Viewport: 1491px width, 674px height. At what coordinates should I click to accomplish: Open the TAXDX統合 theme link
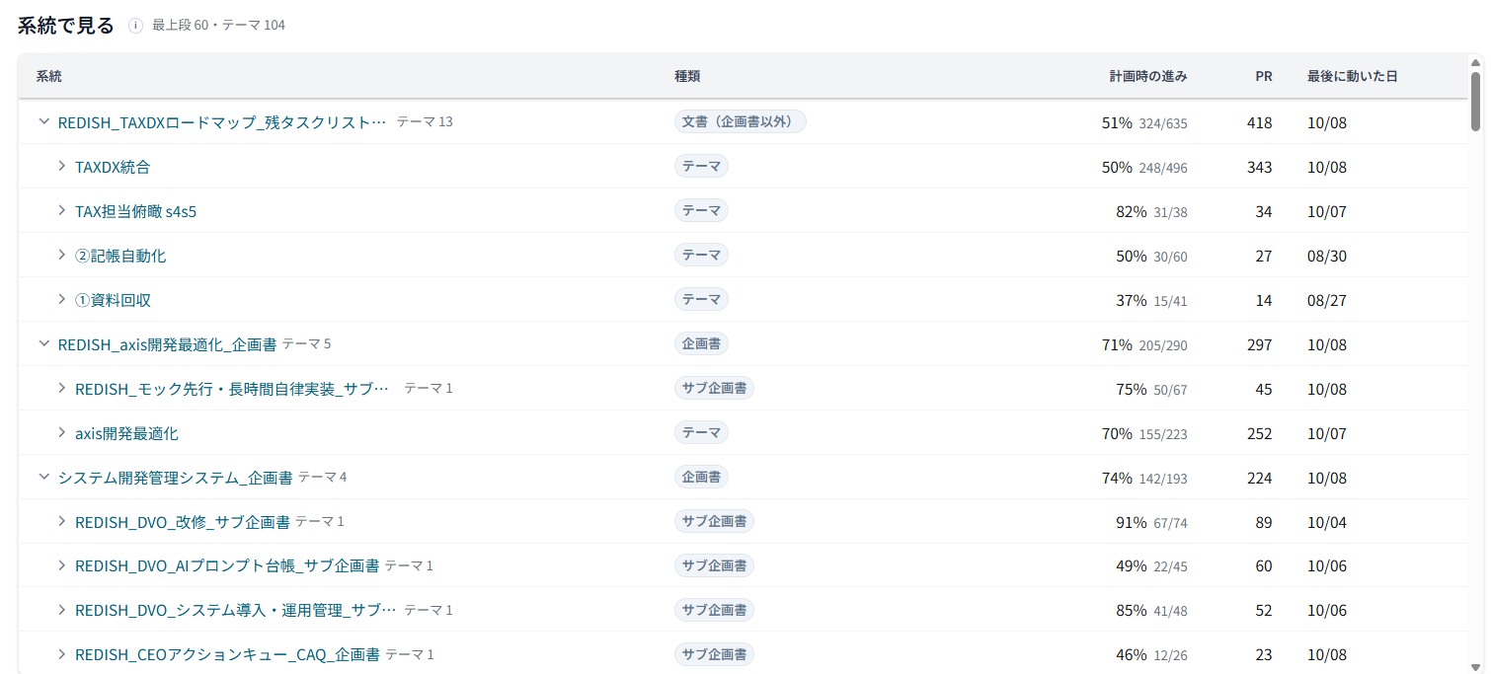point(113,167)
